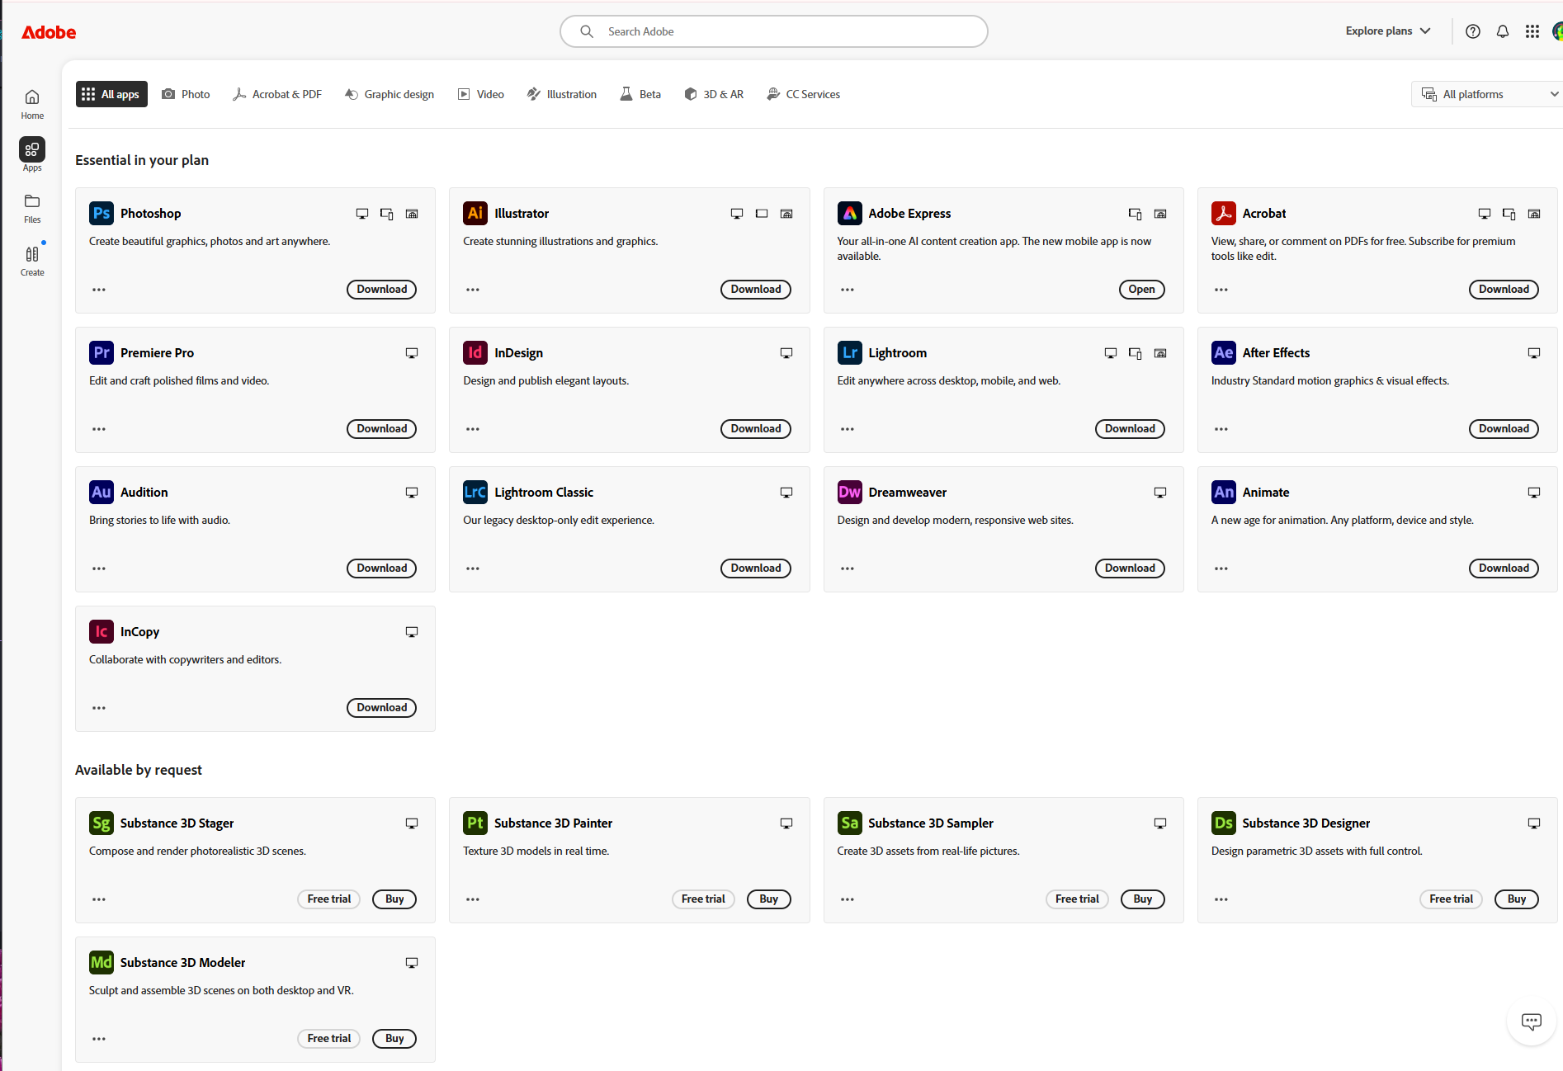Click the Dreamweaver Dw icon
The image size is (1563, 1071).
pyautogui.click(x=850, y=492)
